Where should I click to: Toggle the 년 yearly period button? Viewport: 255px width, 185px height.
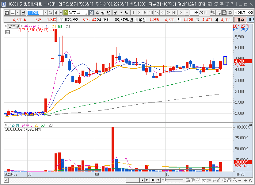click(x=109, y=13)
